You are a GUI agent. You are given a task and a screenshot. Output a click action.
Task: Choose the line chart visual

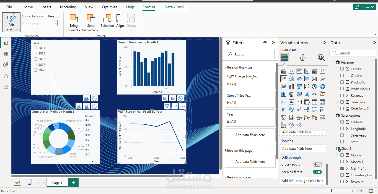pos(283,79)
